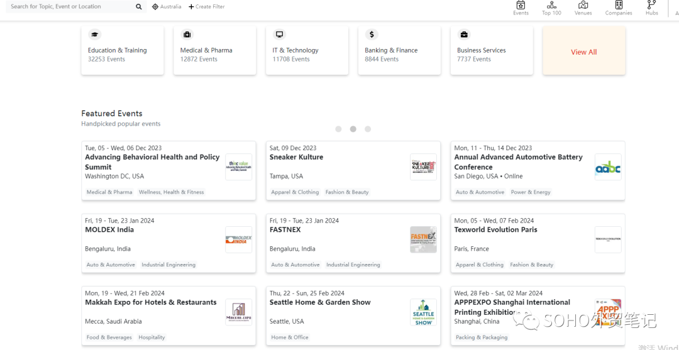Open the Australia location filter

pyautogui.click(x=167, y=7)
